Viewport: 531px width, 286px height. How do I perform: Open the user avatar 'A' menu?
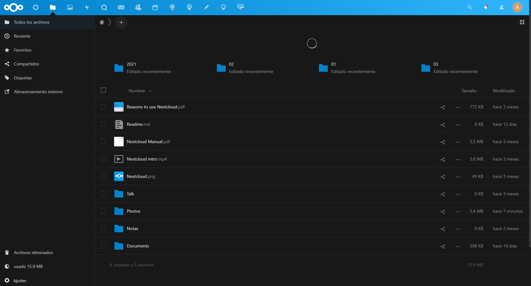(x=517, y=7)
